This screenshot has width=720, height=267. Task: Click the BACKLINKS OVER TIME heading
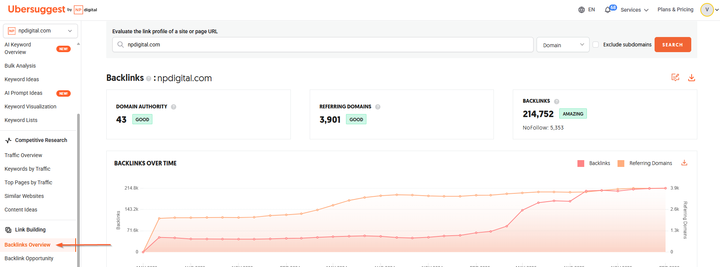[x=145, y=163]
